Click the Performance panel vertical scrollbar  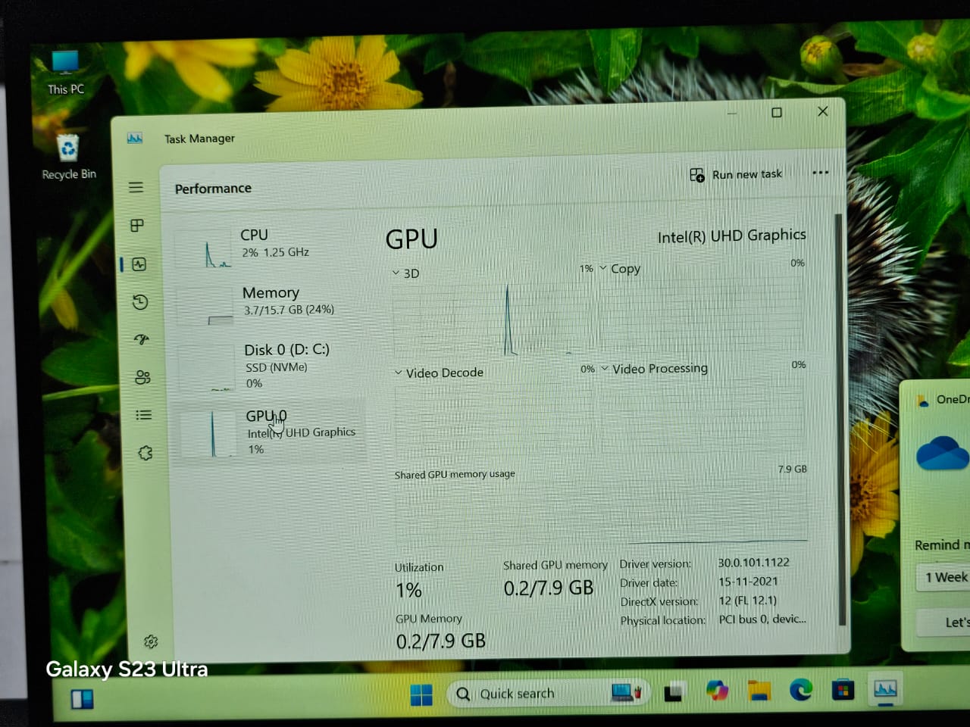[839, 417]
